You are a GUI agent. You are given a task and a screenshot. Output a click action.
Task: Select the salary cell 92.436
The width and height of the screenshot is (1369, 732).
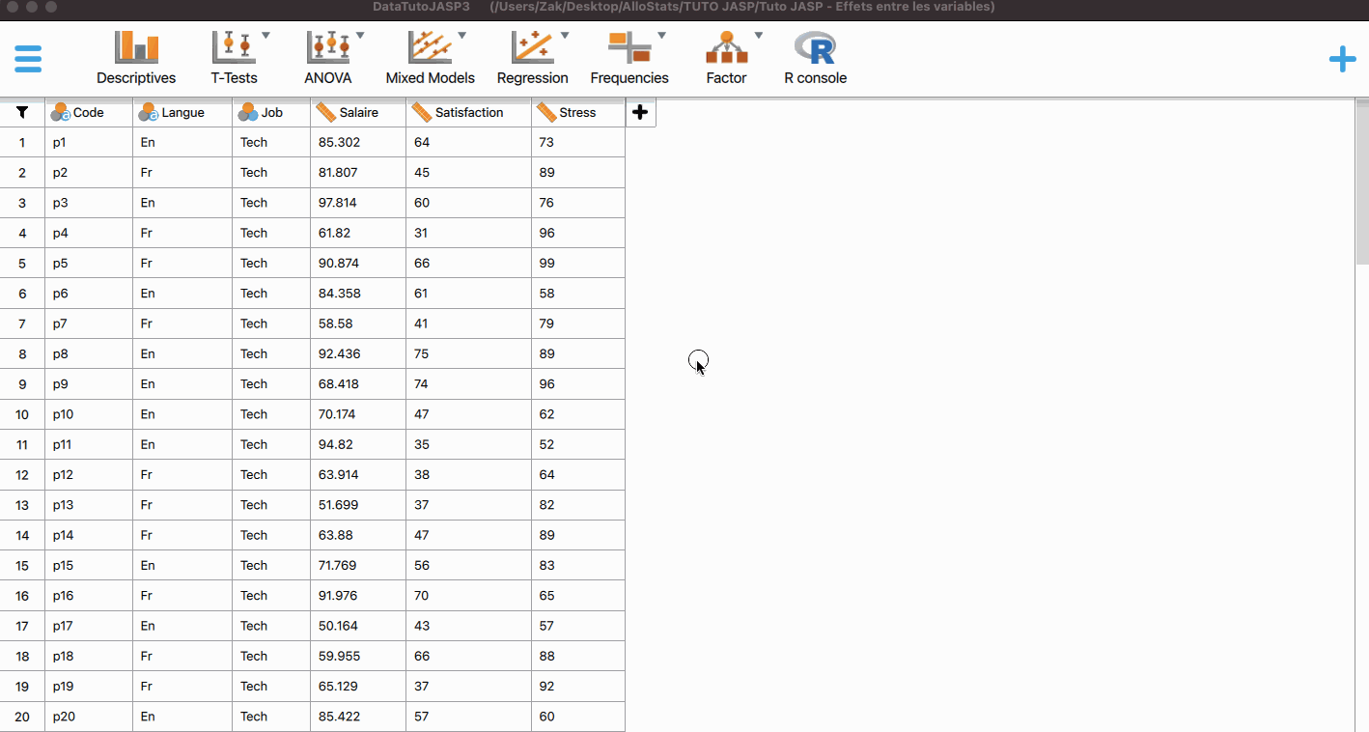point(358,353)
